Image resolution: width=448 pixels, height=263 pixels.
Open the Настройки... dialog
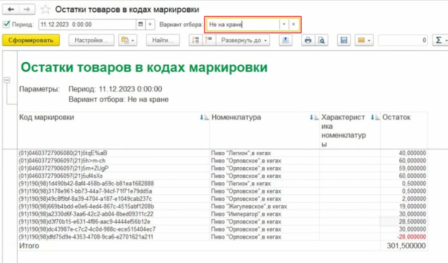92,40
